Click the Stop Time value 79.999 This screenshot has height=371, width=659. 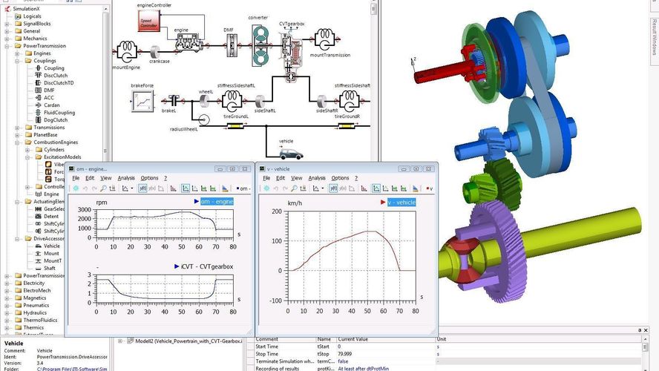pos(344,354)
